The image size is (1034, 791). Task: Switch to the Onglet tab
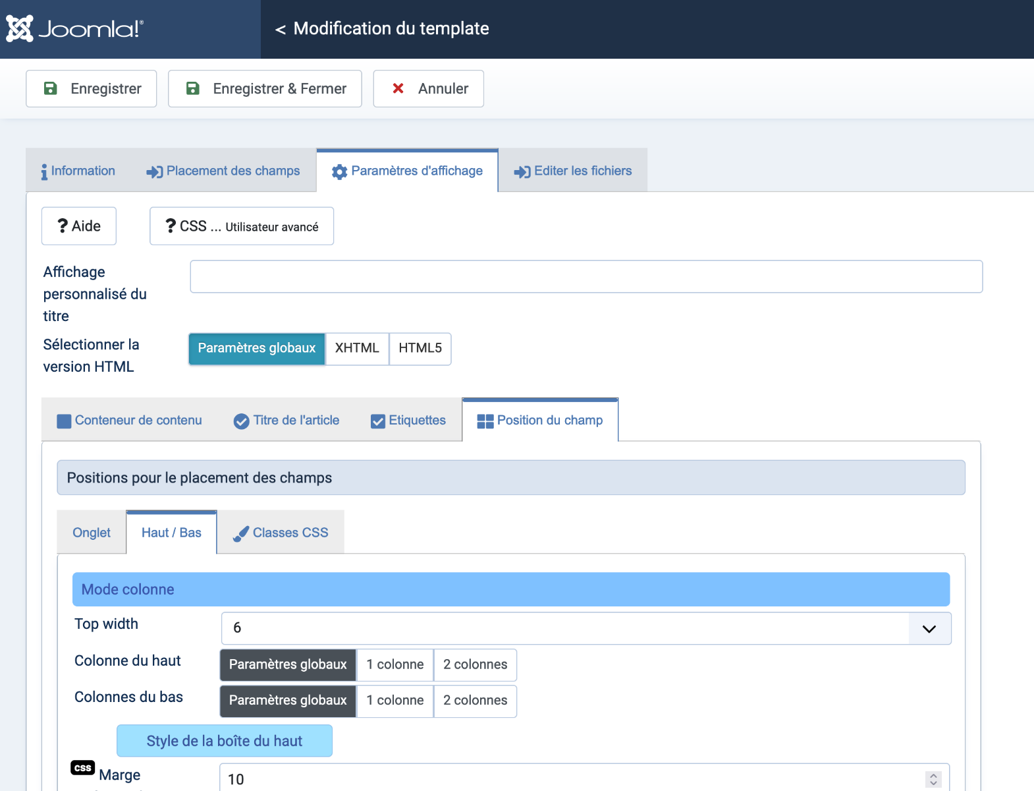pos(92,533)
